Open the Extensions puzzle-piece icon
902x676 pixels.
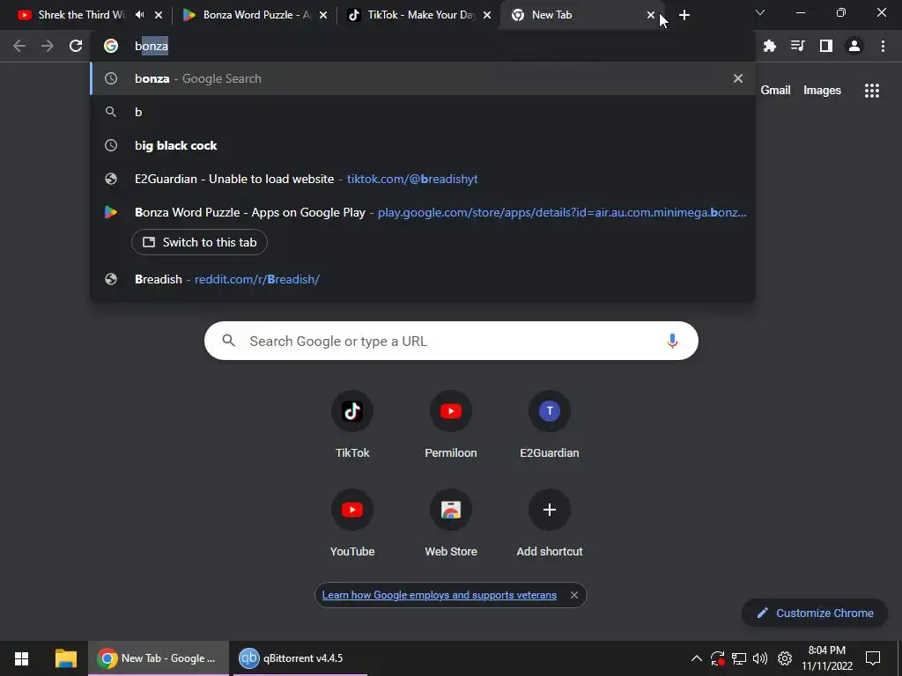coord(770,46)
